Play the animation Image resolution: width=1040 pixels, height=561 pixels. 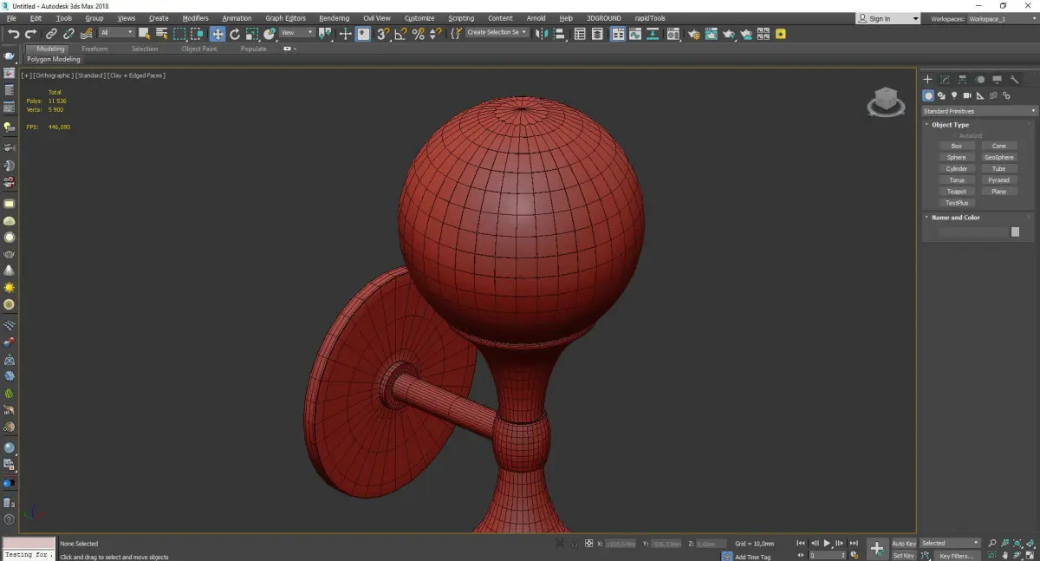828,544
